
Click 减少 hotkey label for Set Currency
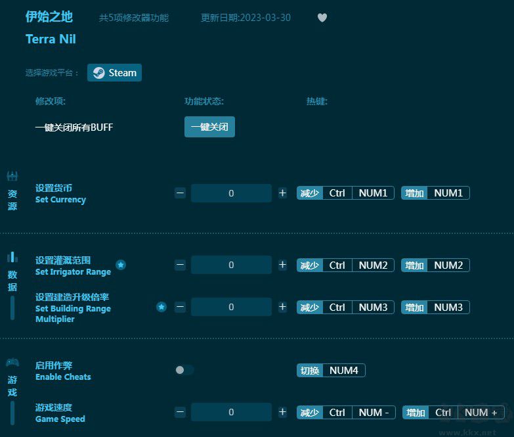click(x=310, y=193)
